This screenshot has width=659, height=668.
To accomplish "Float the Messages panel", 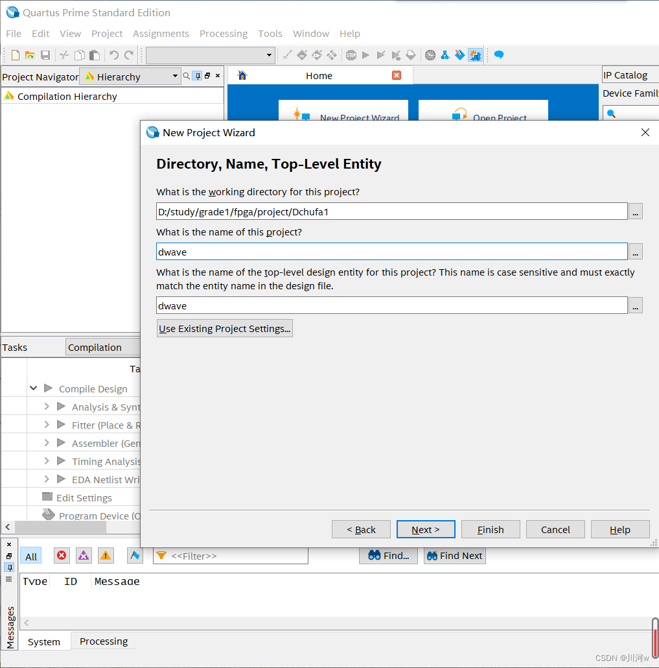I will 9,556.
